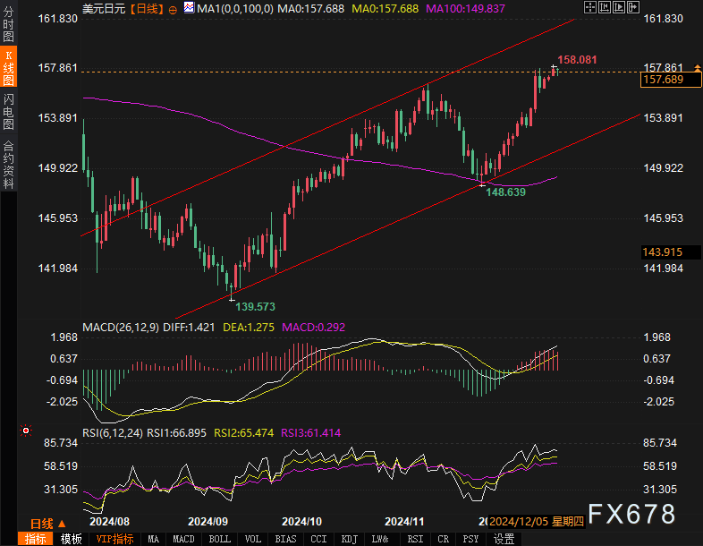Screen dimensions: 703x546
Task: Expand the 日线 period selector
Action: 48,524
